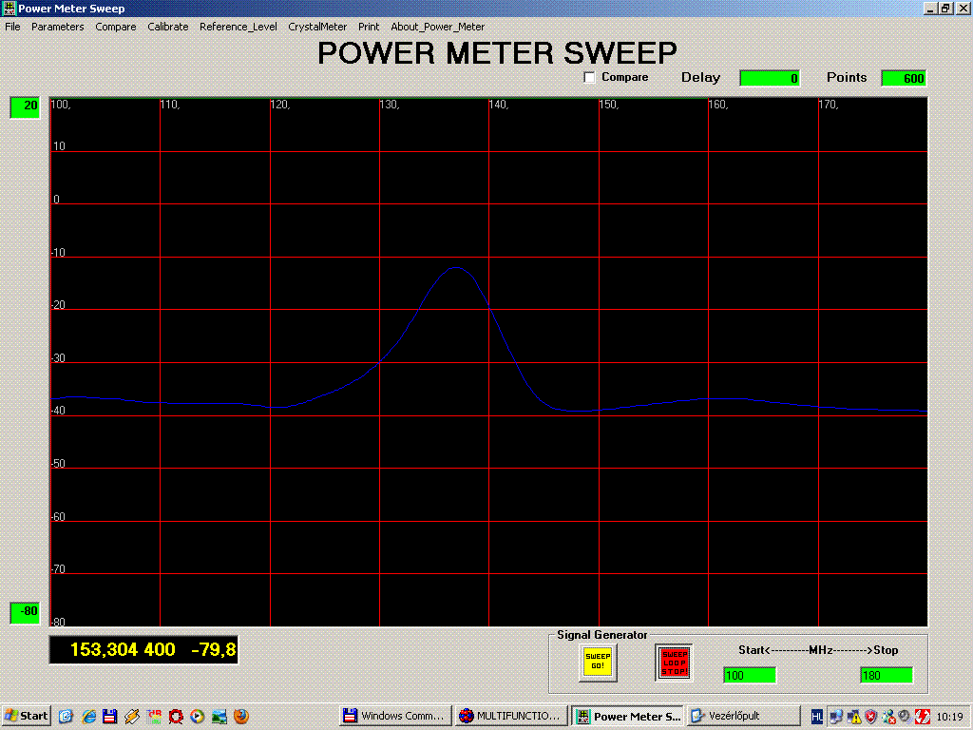Launch Firefox from quick launch
The width and height of the screenshot is (973, 730).
coord(241,717)
